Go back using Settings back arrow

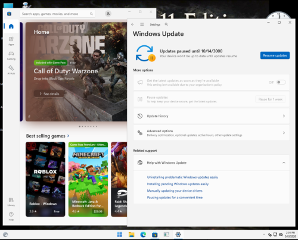tap(133, 24)
